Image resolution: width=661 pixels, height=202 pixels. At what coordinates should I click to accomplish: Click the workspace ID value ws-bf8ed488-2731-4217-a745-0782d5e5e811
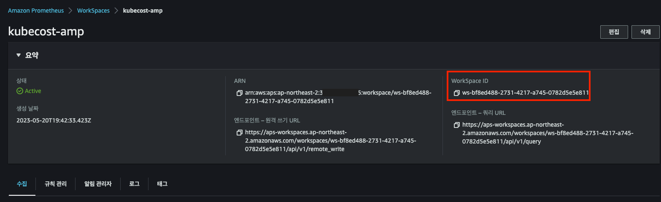point(525,93)
